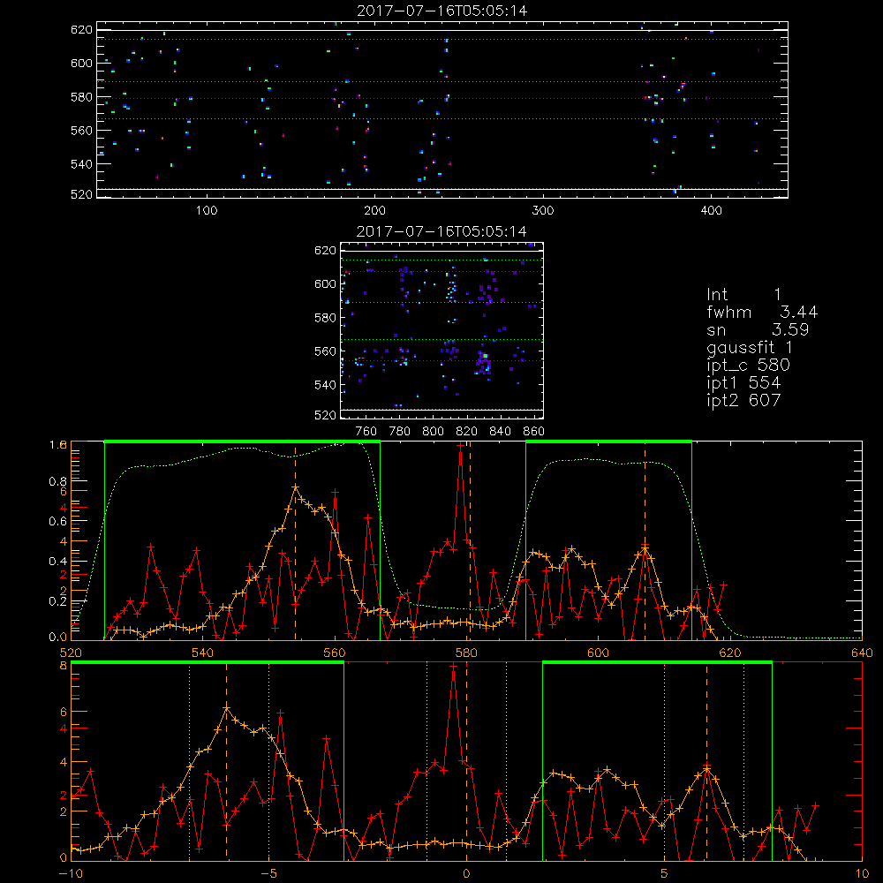Screen dimensions: 883x883
Task: Click orange x-axis label 540 on profile plot
Action: point(203,653)
